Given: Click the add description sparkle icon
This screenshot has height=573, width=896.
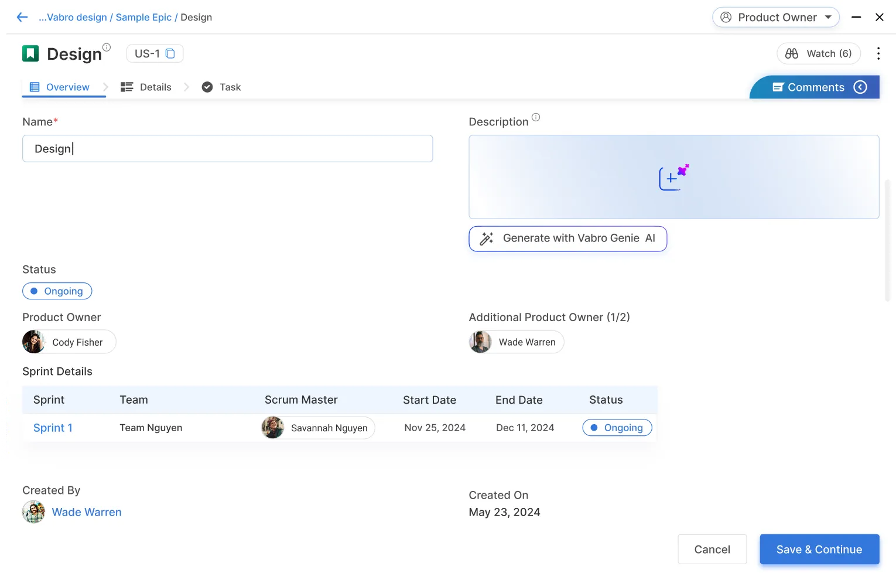Looking at the screenshot, I should tap(673, 177).
